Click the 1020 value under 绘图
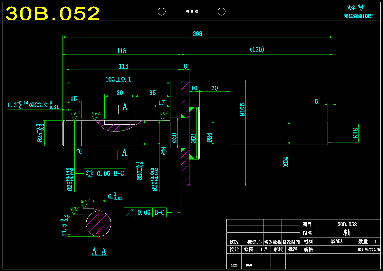 pos(249,265)
